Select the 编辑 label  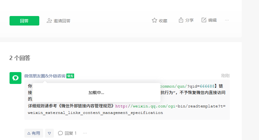click(x=213, y=20)
